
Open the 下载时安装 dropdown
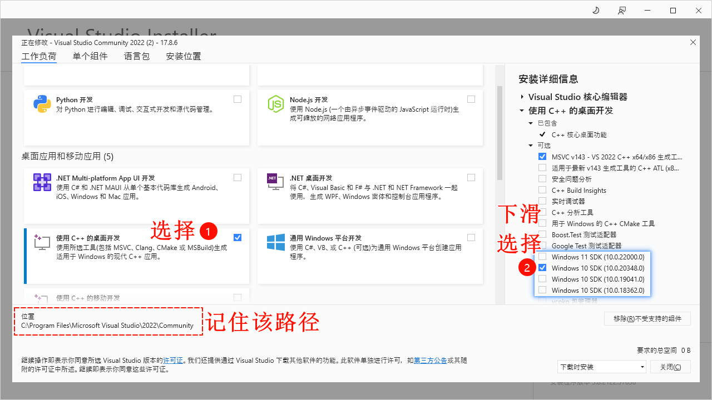602,367
